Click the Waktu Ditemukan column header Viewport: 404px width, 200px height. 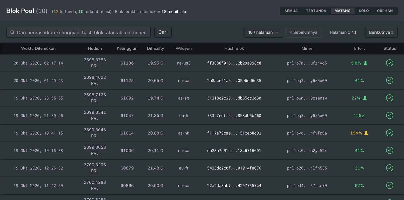[x=38, y=48]
